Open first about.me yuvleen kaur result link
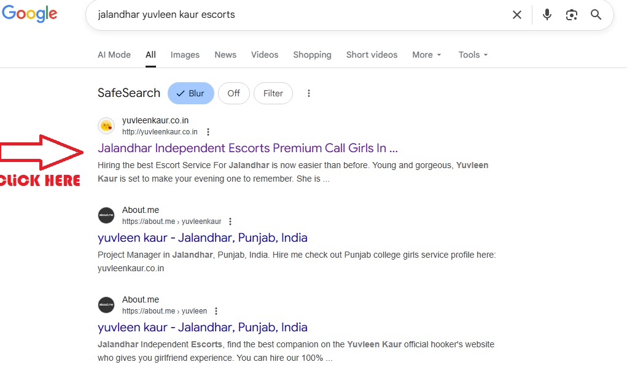Image resolution: width=627 pixels, height=370 pixels. [x=203, y=237]
